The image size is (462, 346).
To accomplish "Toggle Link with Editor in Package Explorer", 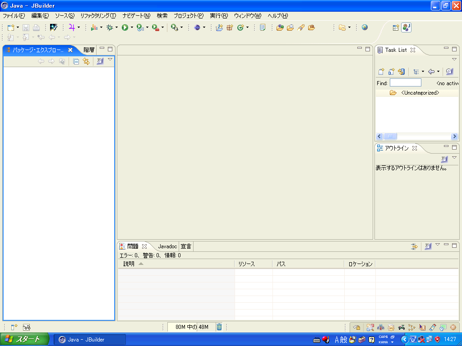I will [x=86, y=61].
